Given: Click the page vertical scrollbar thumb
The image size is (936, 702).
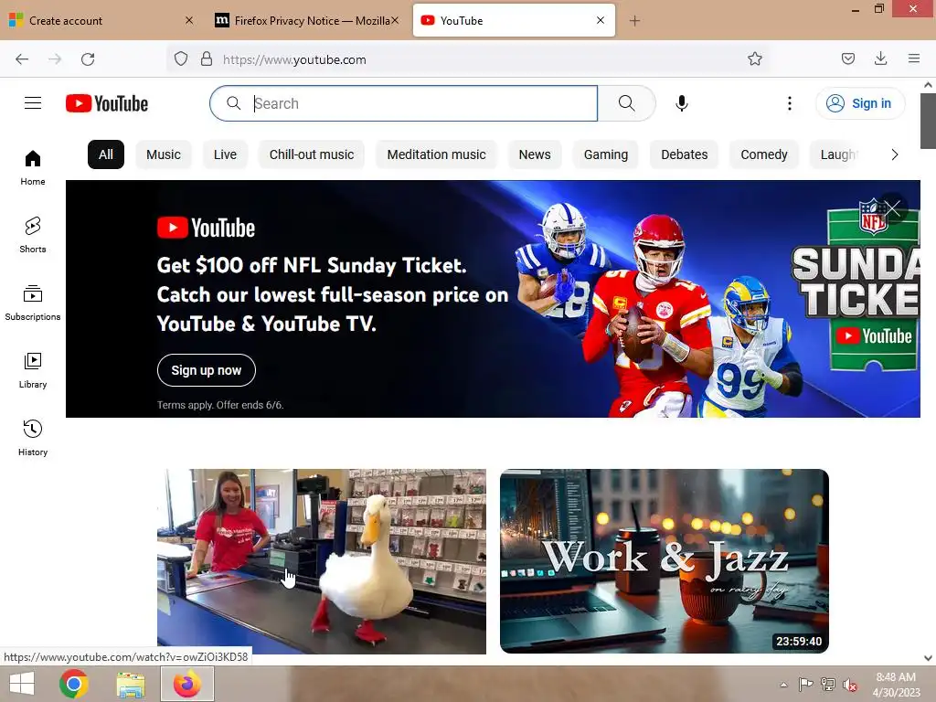Looking at the screenshot, I should coord(928,121).
